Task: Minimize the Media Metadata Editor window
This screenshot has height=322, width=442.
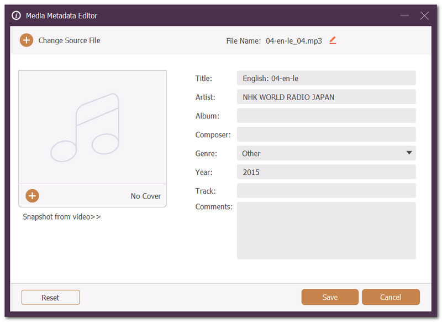Action: [404, 15]
